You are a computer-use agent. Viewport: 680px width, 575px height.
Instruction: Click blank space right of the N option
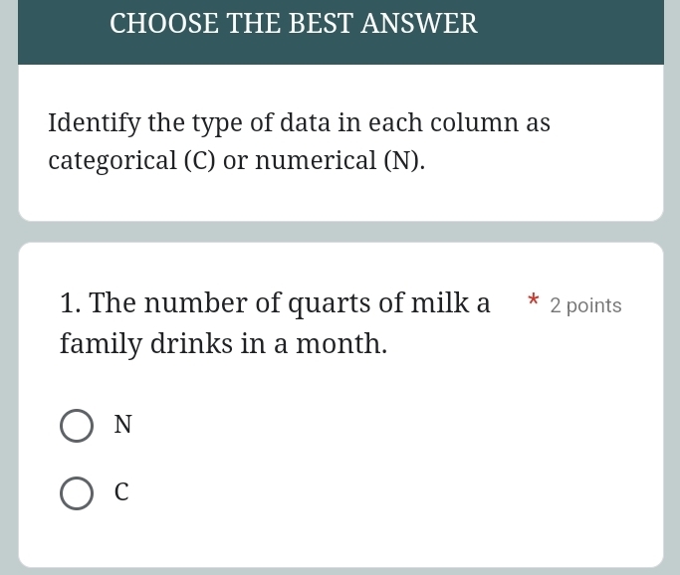coord(398,426)
